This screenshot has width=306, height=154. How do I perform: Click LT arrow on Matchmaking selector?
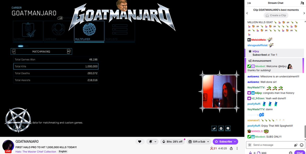point(14,51)
